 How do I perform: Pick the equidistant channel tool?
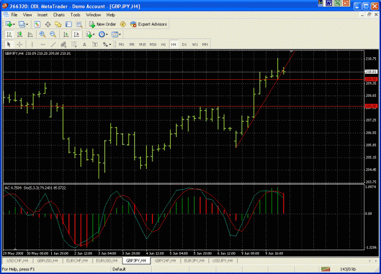(63, 44)
